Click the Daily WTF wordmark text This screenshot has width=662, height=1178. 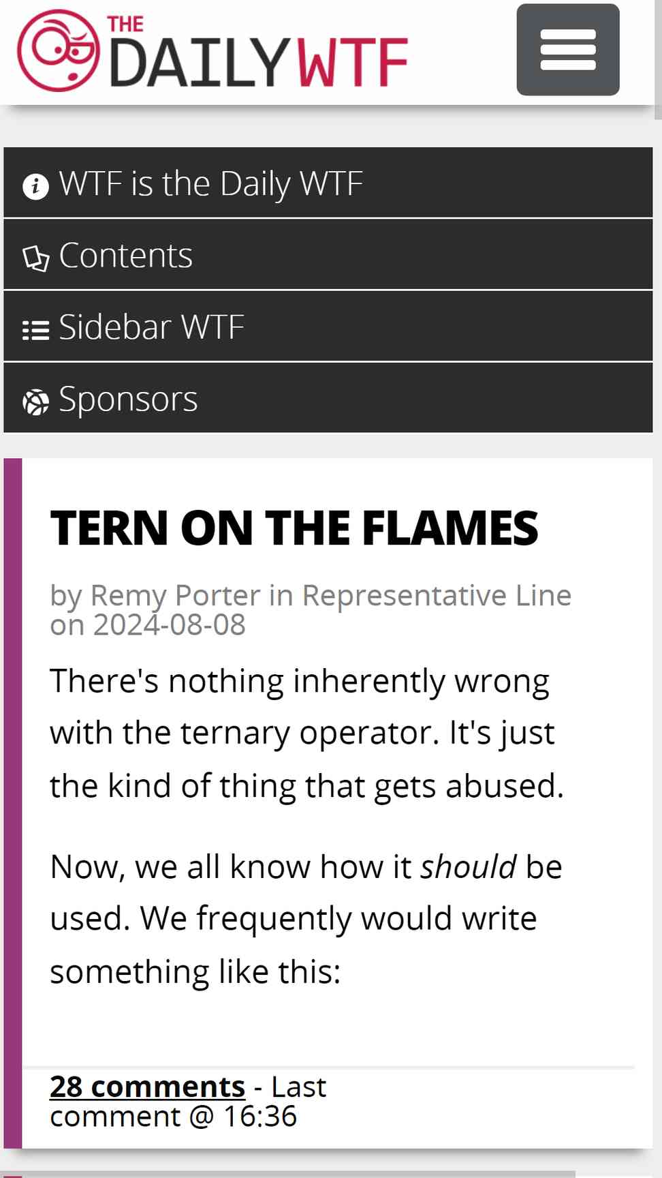pos(258,53)
